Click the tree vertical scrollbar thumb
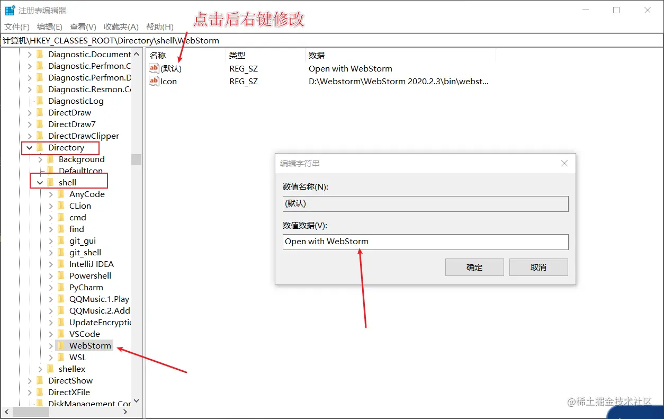Viewport: 664px width, 419px height. click(137, 159)
